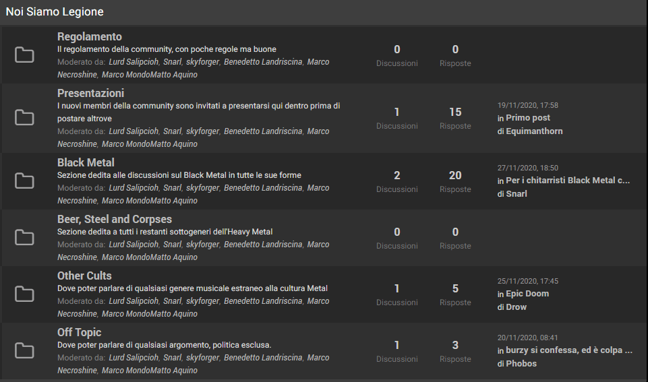Open the "Epic Doom" last post

tap(527, 294)
